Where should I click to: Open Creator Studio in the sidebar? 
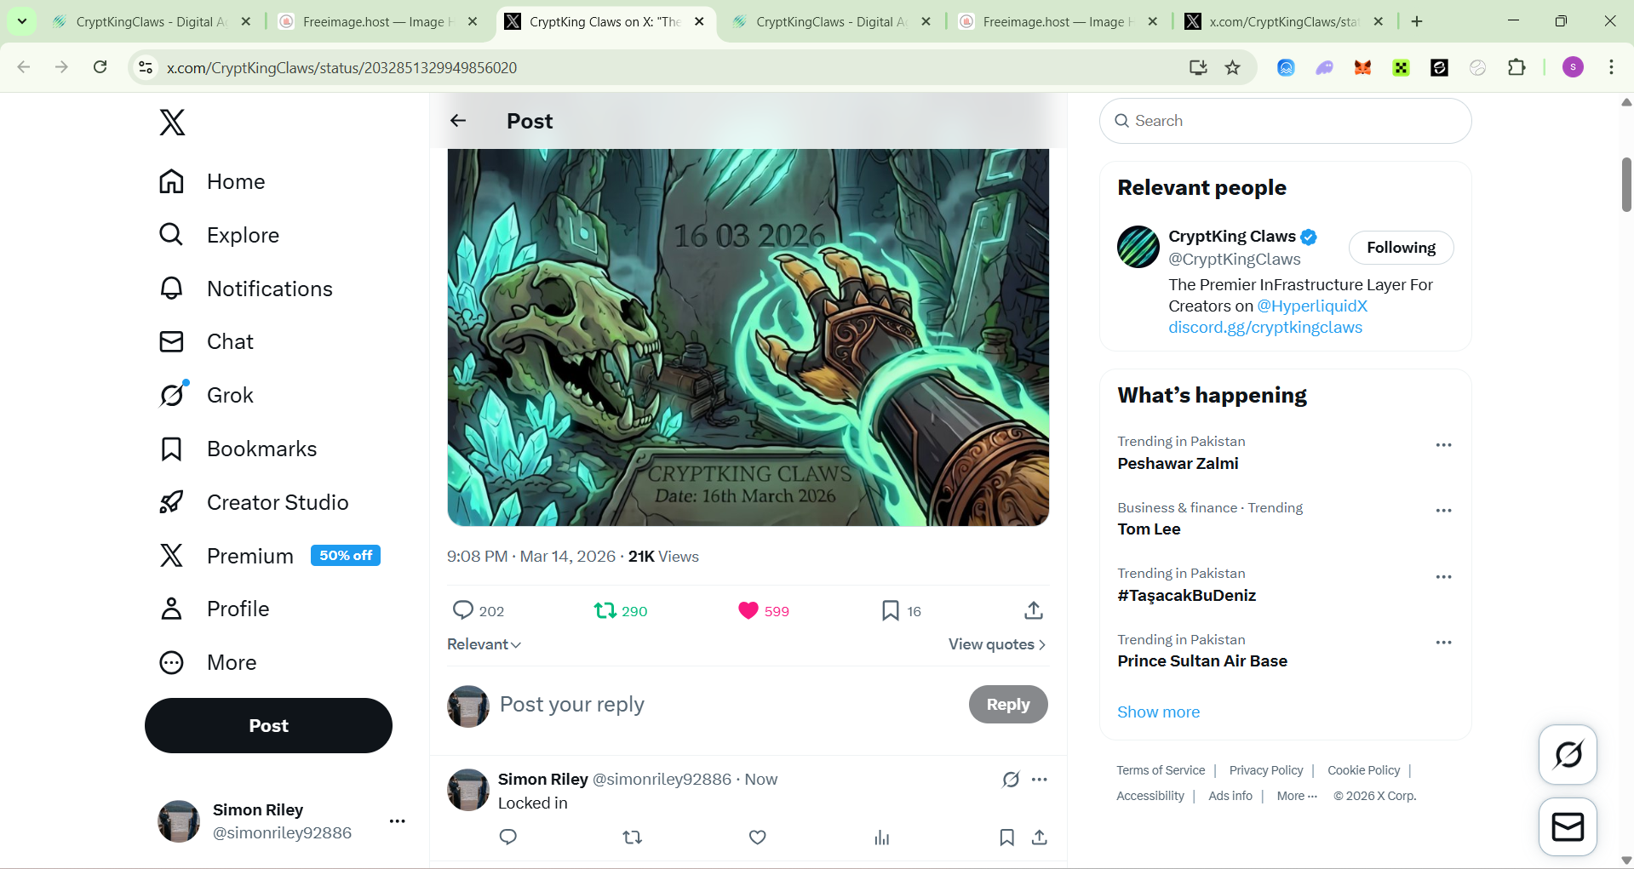click(254, 502)
